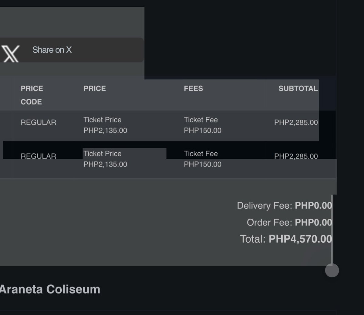
Task: Click the Delivery Fee PHP0.00 line
Action: [285, 206]
